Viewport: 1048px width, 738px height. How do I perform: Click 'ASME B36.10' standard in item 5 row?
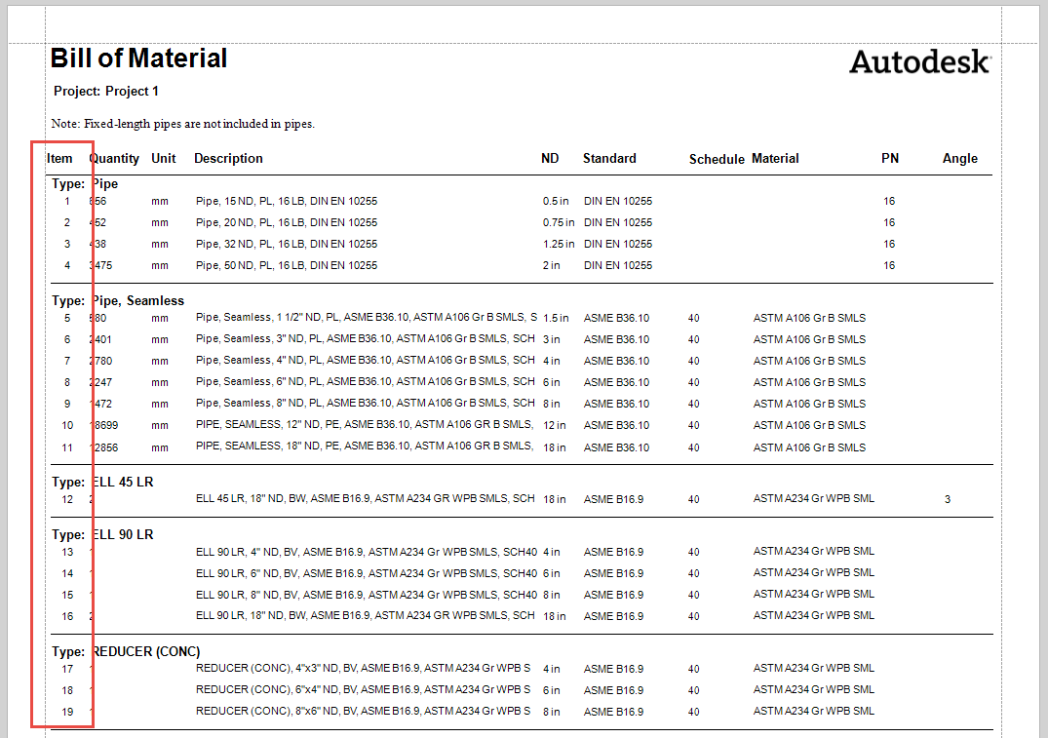click(616, 318)
